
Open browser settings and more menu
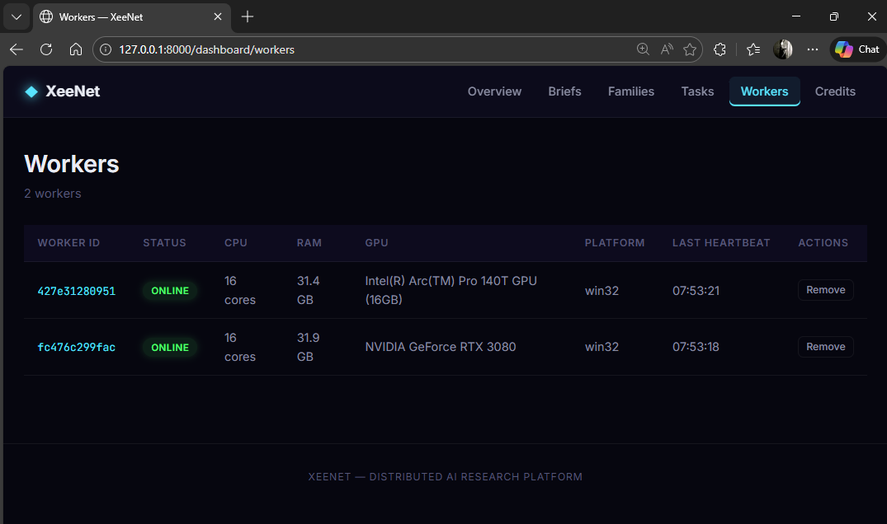pyautogui.click(x=813, y=49)
